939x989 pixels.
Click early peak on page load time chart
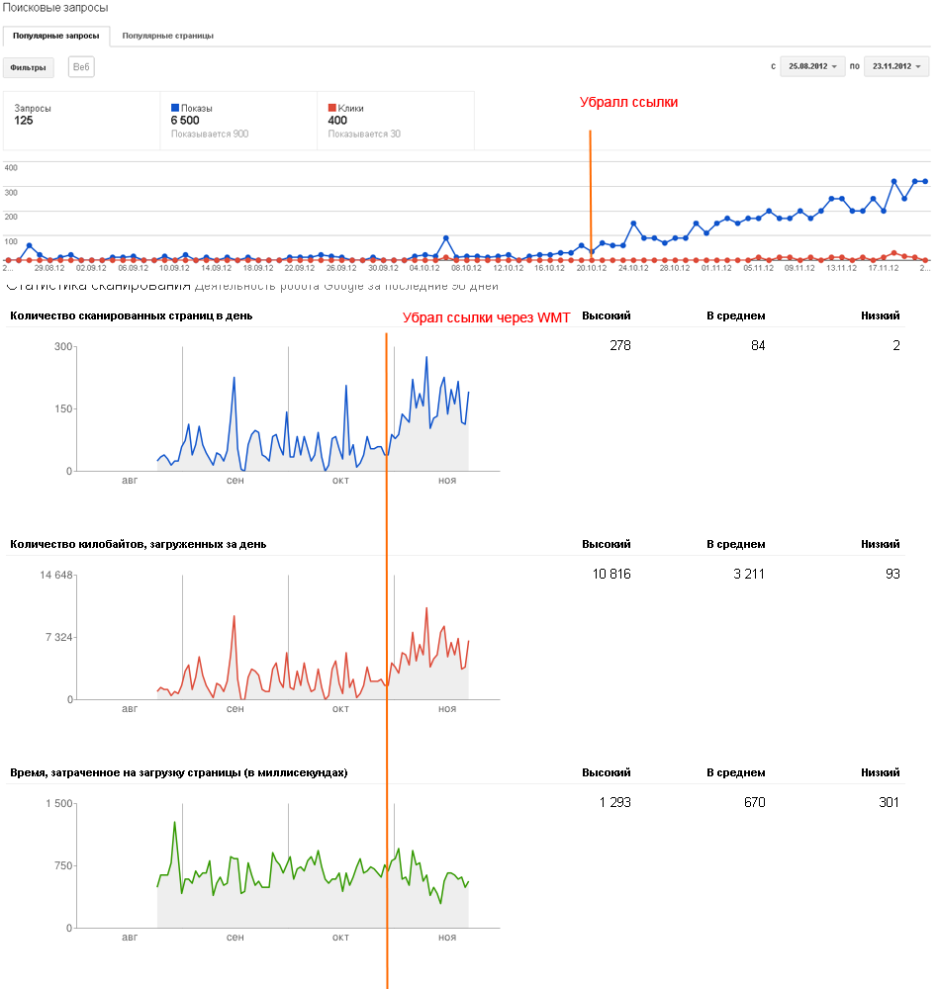pyautogui.click(x=175, y=823)
